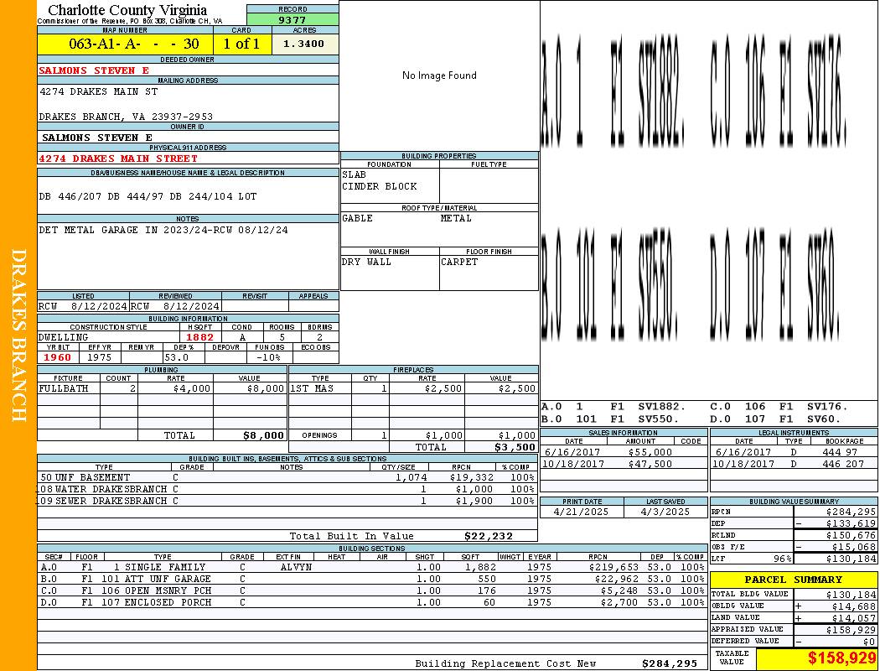Click the year built value 1960
The height and width of the screenshot is (671, 880).
point(58,357)
